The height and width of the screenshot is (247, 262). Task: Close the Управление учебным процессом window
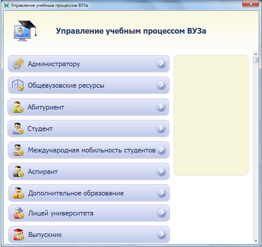tap(251, 4)
